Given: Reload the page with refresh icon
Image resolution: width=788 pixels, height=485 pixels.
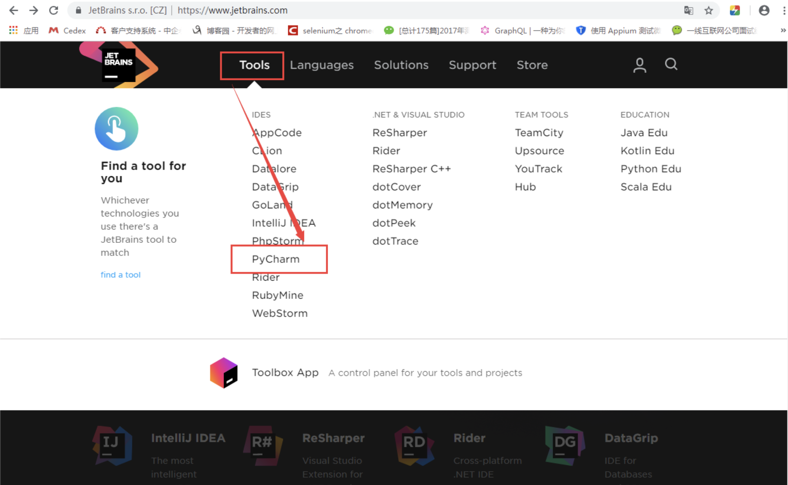Looking at the screenshot, I should [54, 10].
